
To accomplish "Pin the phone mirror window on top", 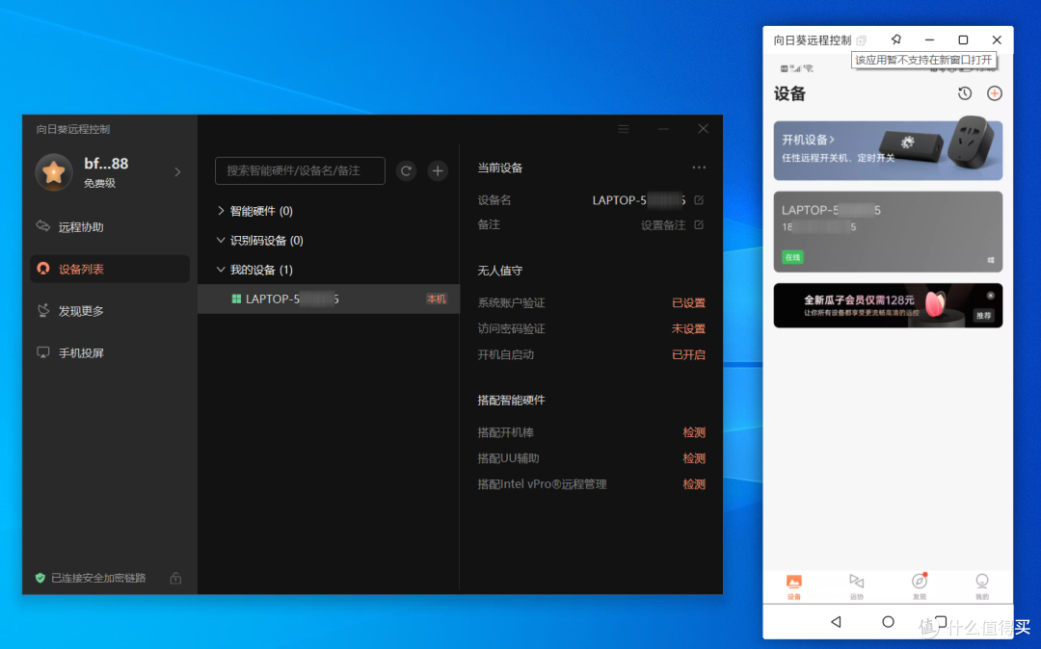I will [x=895, y=39].
